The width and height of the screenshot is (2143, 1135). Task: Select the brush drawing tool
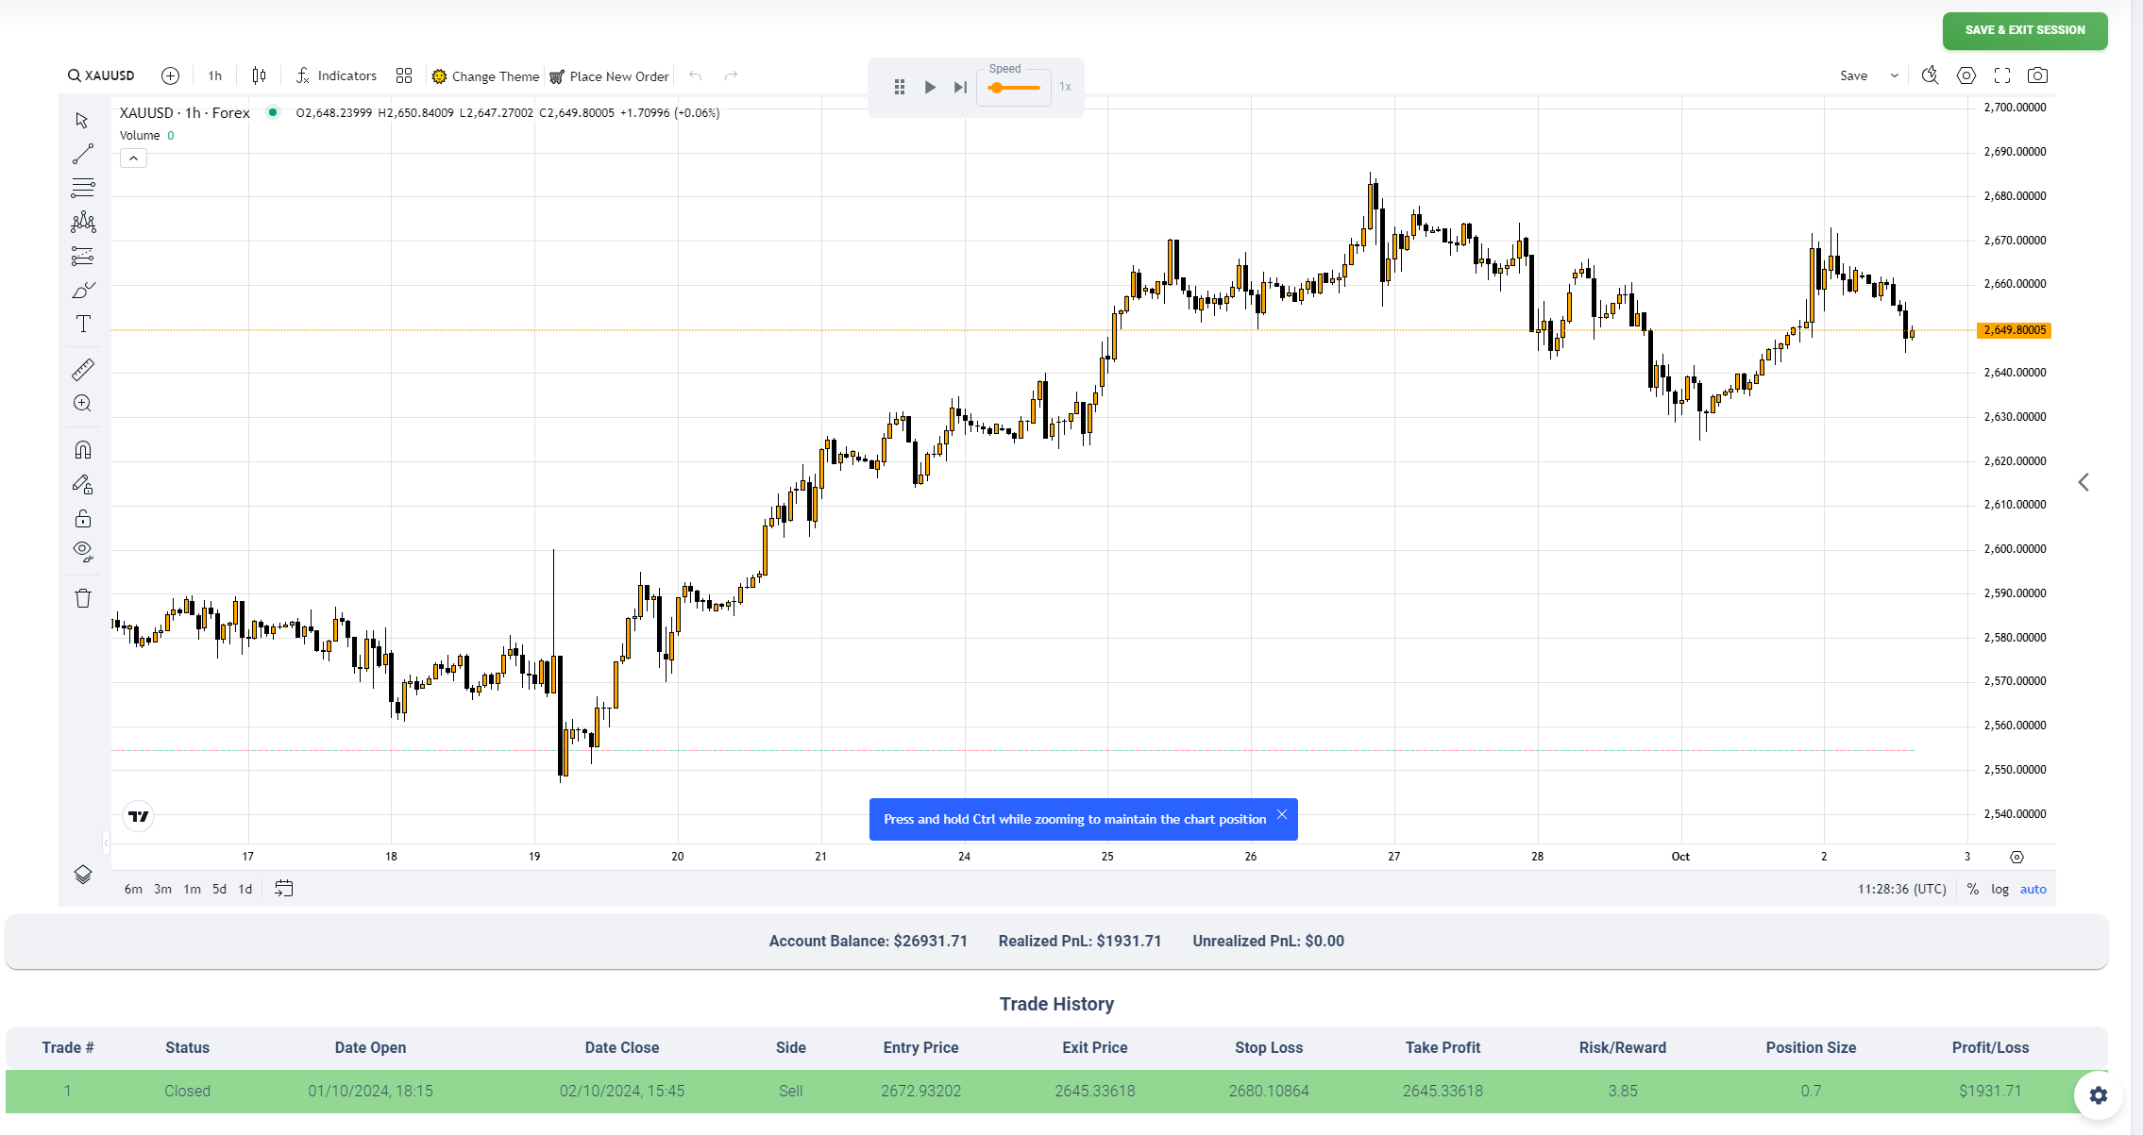82,290
